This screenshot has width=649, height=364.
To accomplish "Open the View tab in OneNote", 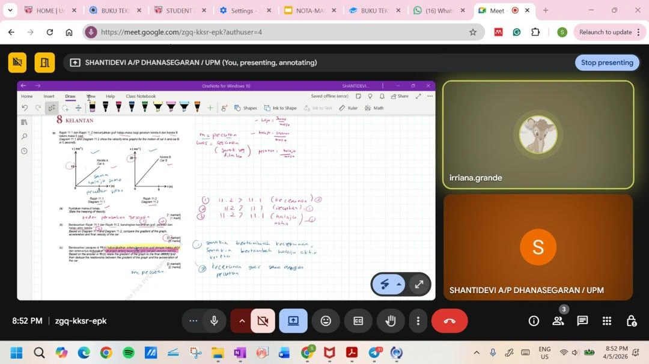I will (x=91, y=96).
